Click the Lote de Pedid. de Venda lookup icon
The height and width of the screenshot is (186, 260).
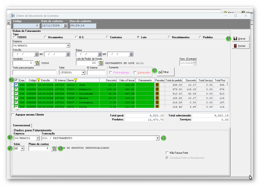click(x=101, y=63)
